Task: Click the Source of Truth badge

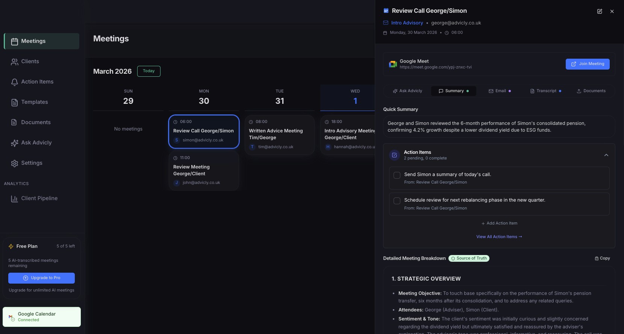Action: (x=469, y=258)
